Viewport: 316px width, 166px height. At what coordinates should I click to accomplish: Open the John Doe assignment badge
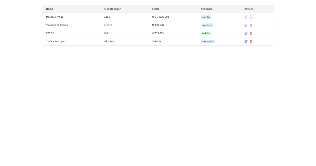click(x=206, y=17)
